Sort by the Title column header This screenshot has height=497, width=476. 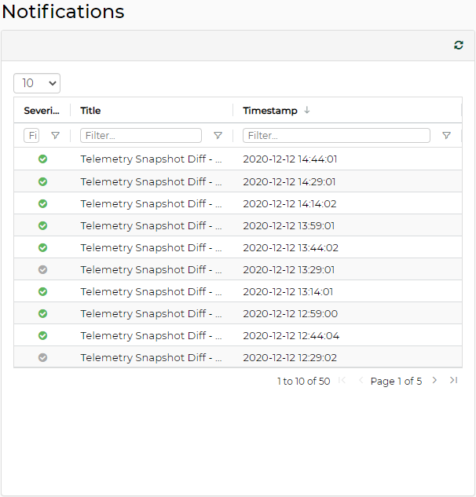pyautogui.click(x=90, y=111)
